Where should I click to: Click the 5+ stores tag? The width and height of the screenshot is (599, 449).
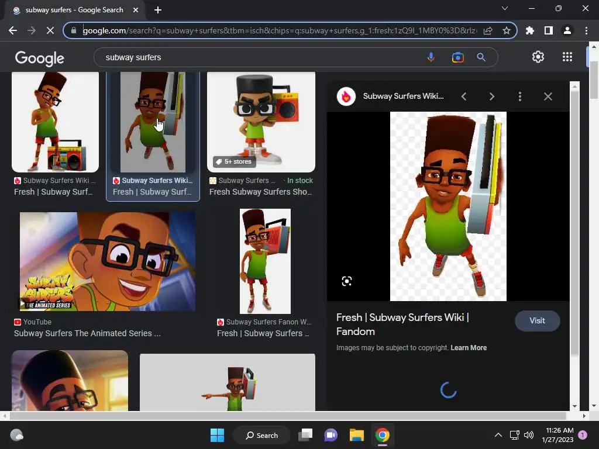pos(233,161)
